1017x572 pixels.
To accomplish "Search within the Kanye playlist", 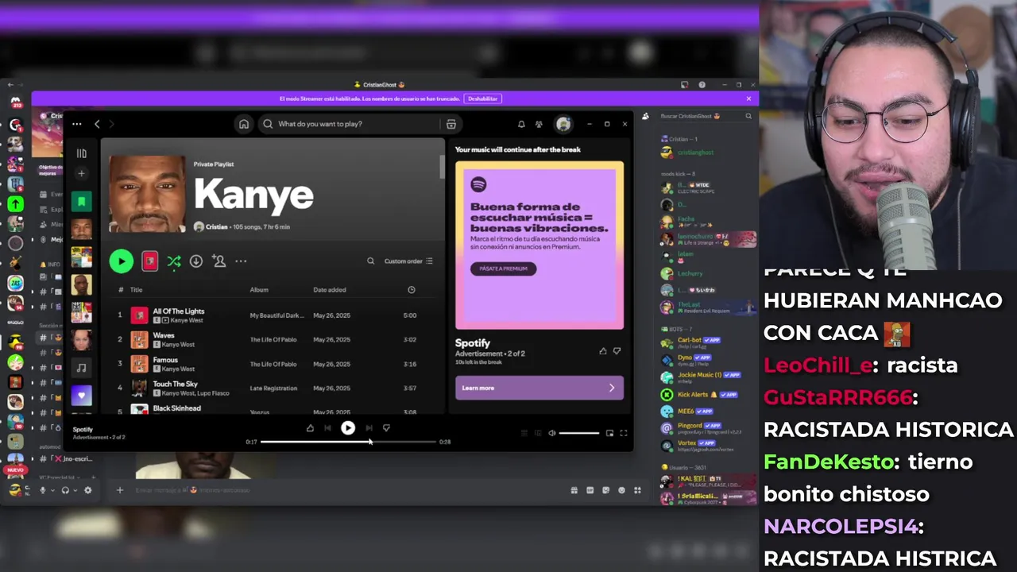I will click(x=370, y=261).
